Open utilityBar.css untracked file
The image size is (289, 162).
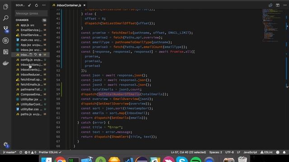click(x=31, y=109)
